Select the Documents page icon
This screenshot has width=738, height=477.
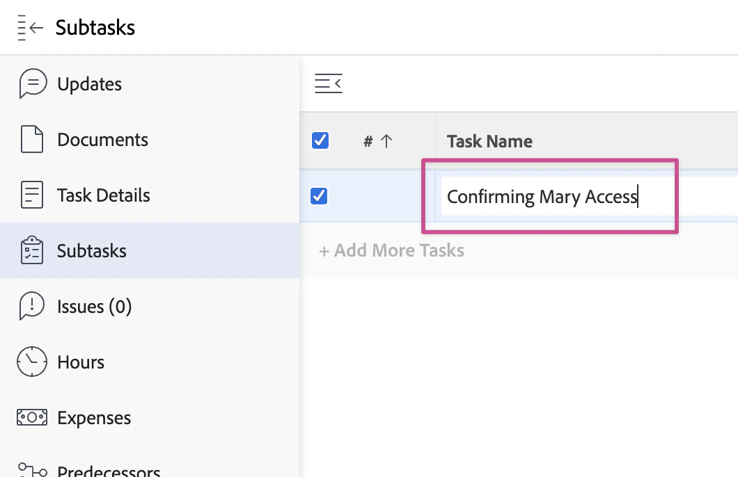coord(31,139)
